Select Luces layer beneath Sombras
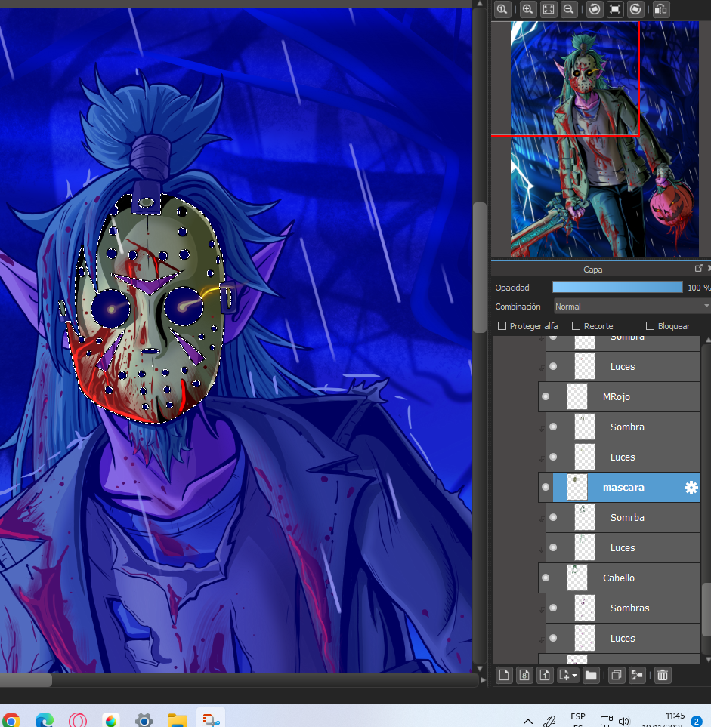This screenshot has height=727, width=711. (623, 638)
